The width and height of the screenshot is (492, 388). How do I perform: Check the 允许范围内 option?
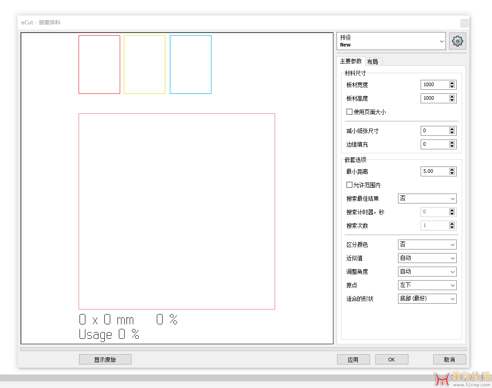point(349,185)
